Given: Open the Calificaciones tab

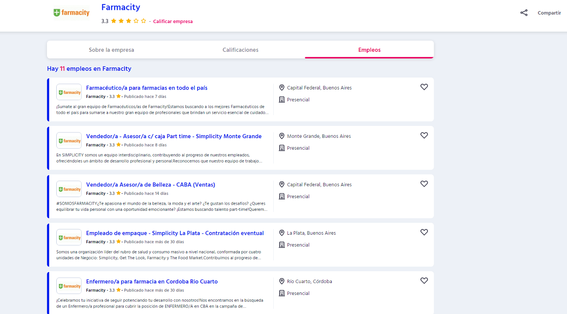Looking at the screenshot, I should coord(240,50).
